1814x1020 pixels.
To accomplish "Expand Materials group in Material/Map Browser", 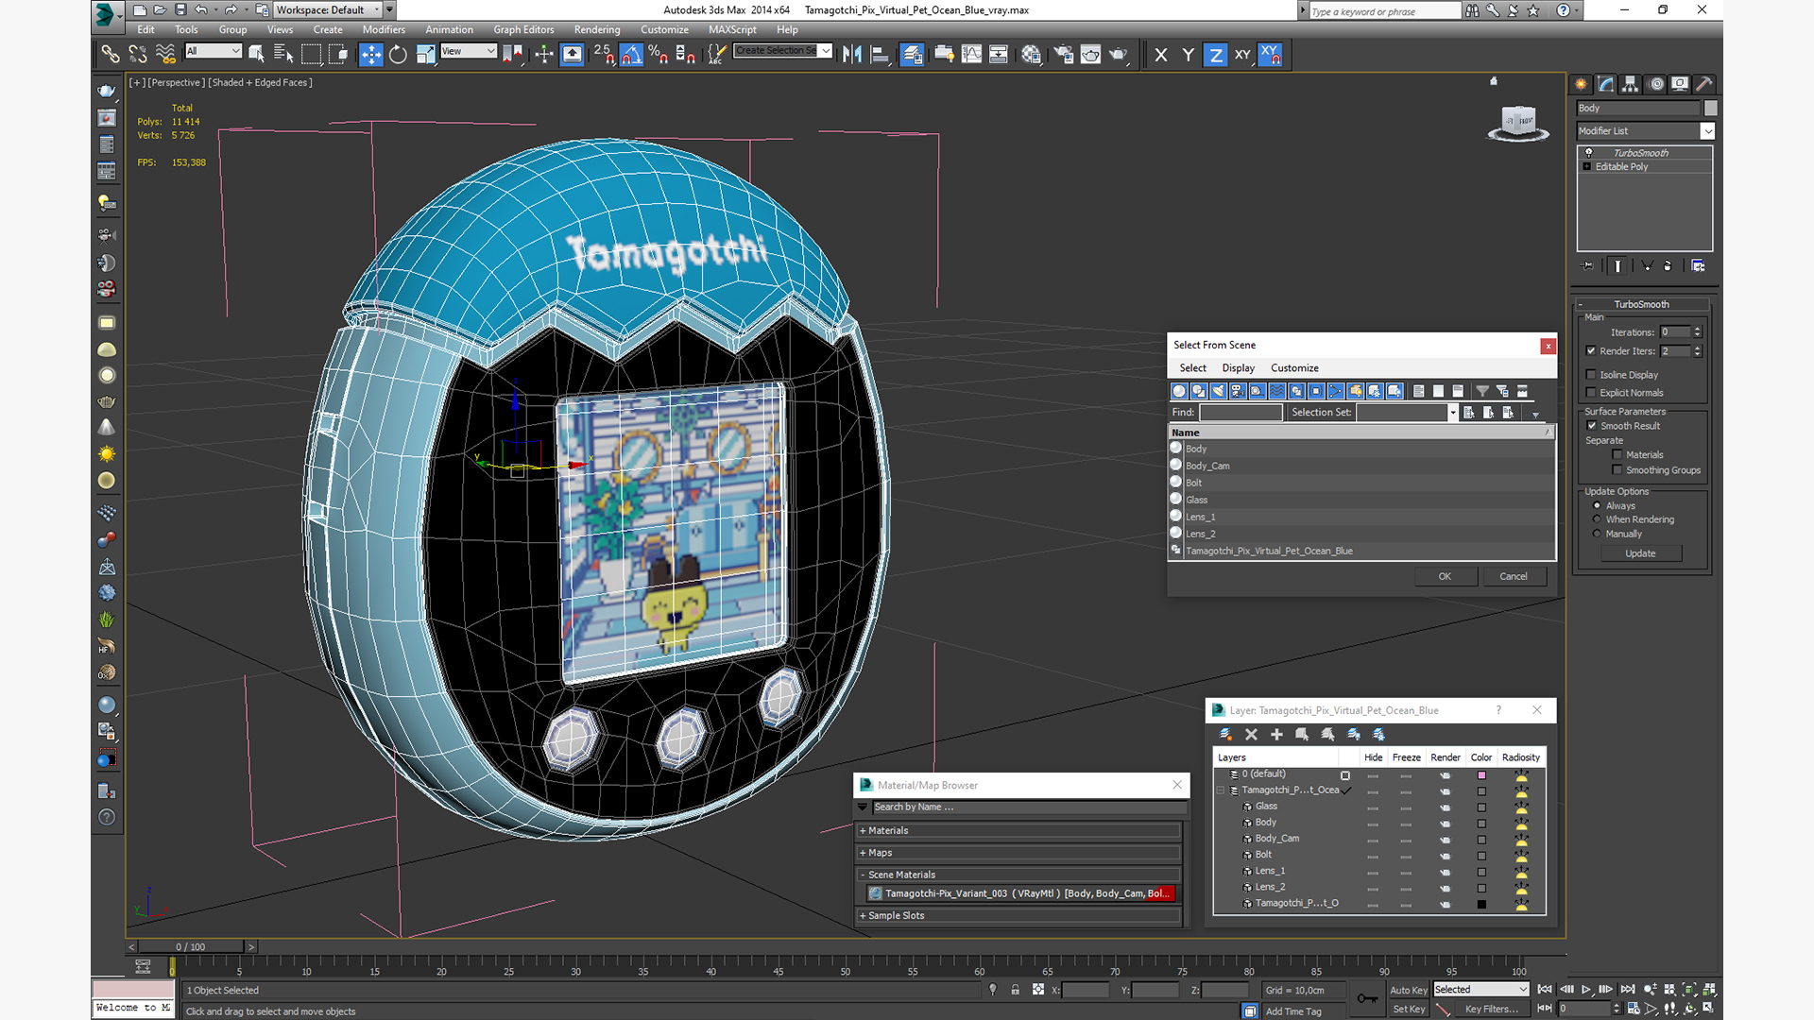I will click(1019, 831).
